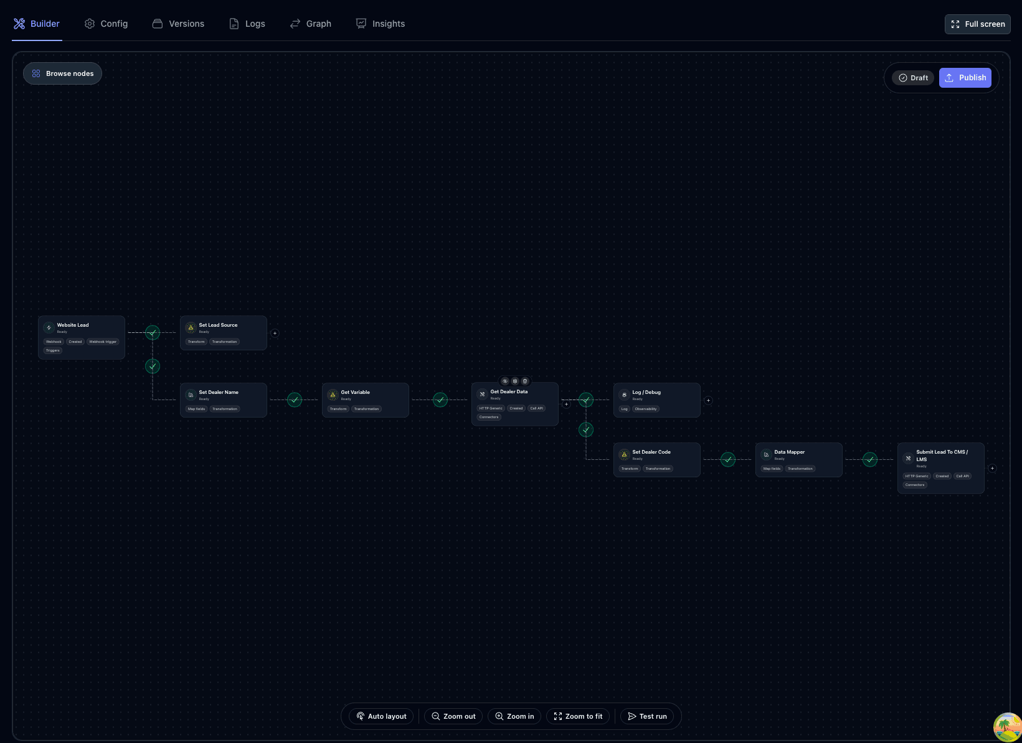Add node after Get Dealer Data
Screen dimensions: 1022x743
tap(566, 404)
